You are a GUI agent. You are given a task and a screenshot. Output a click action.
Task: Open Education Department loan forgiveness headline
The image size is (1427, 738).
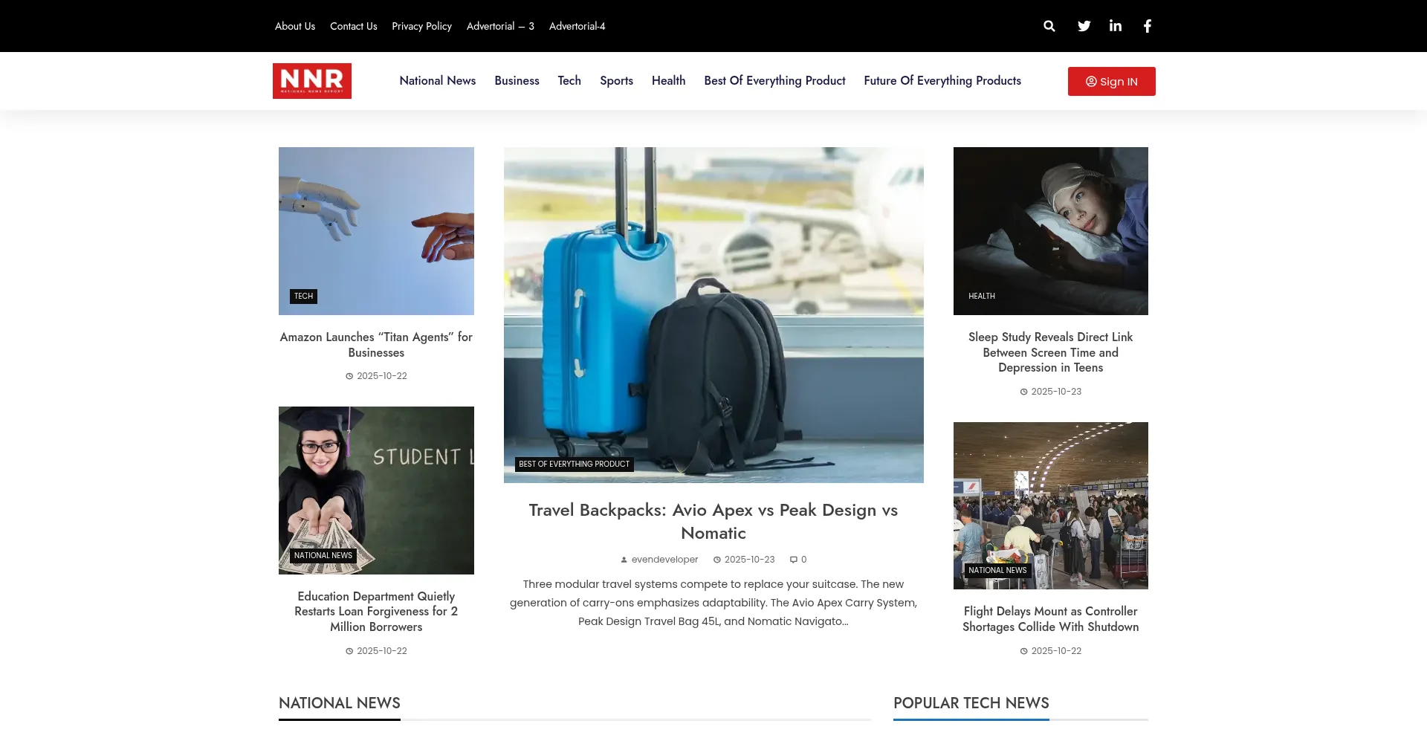pyautogui.click(x=376, y=612)
